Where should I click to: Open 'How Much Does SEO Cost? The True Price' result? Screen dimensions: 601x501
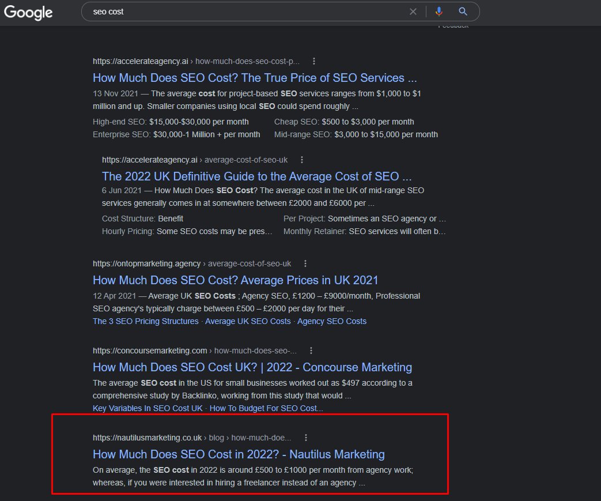click(x=255, y=78)
